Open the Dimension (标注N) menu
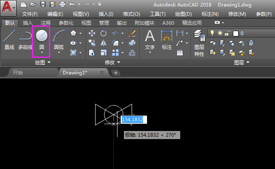Screen dimensions: 275x169 coord(210,14)
